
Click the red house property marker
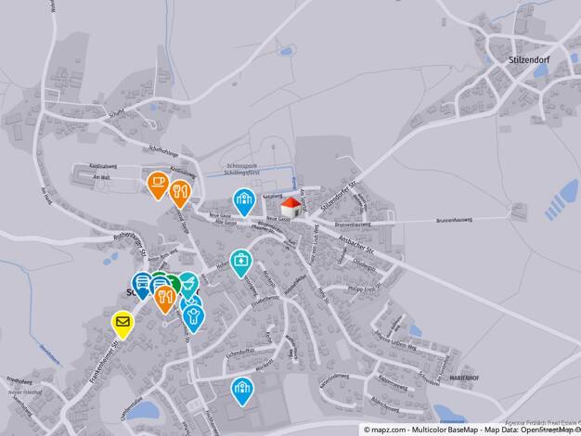(290, 207)
